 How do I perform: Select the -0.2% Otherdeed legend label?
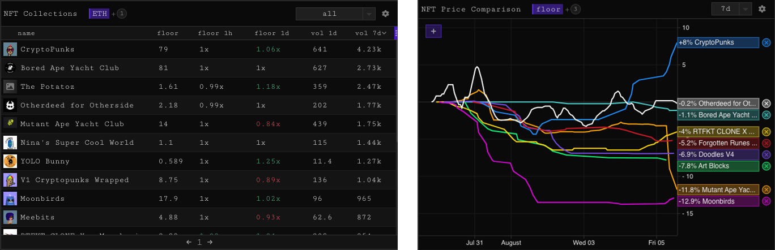point(718,104)
